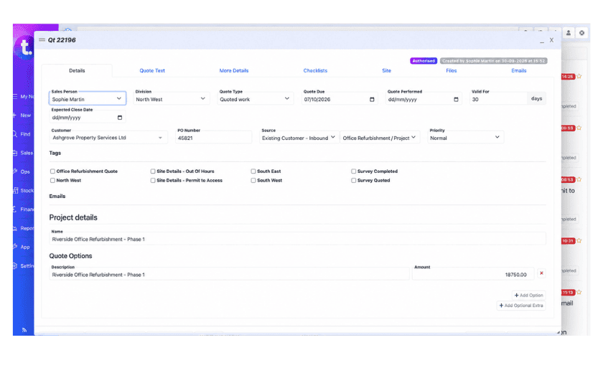Click the Add Optional Extra button

(x=521, y=306)
